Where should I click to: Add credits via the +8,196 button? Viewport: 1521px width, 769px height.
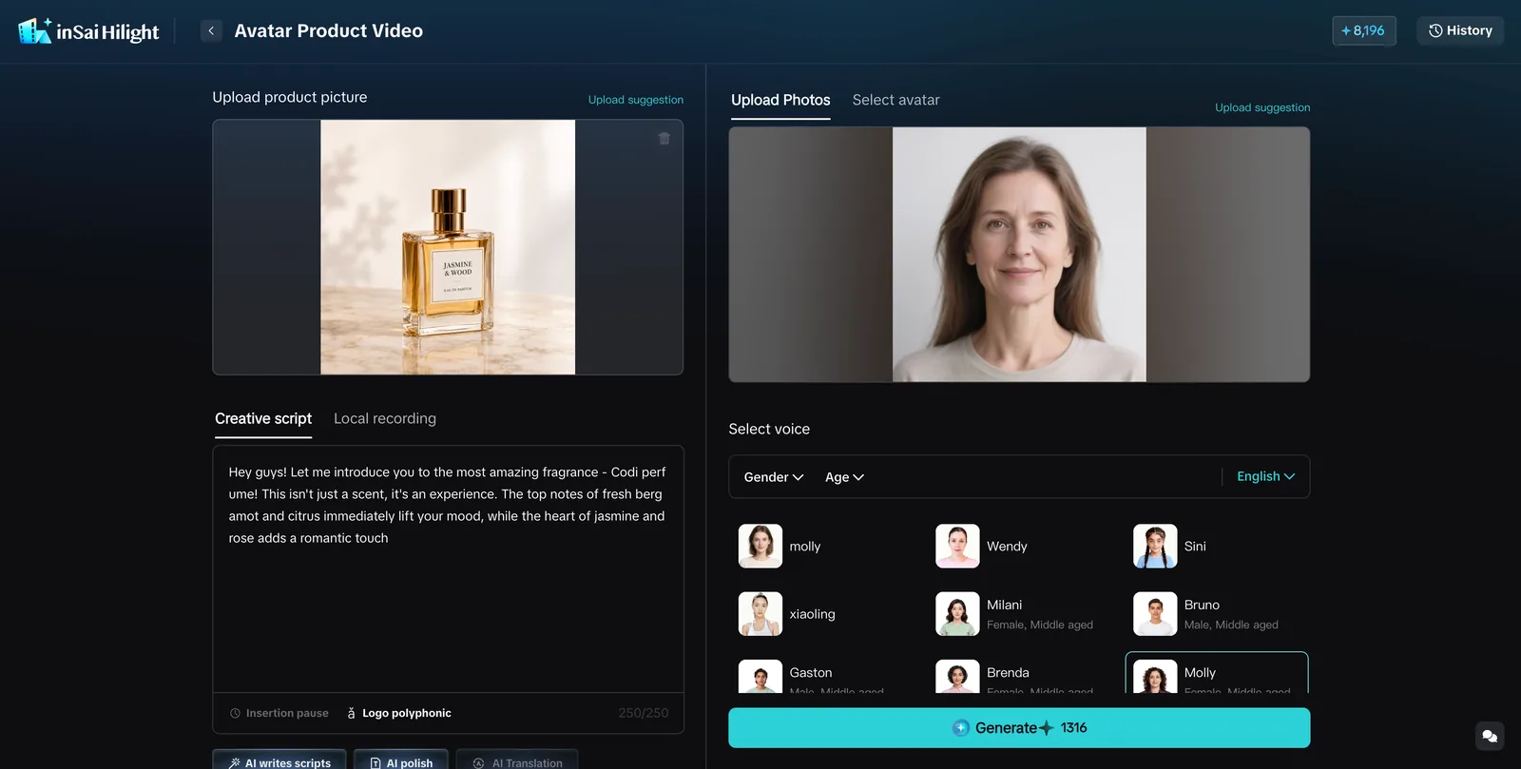(1364, 30)
